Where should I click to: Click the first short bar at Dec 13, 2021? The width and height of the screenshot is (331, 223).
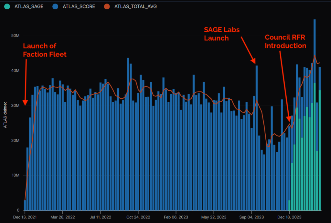[25, 205]
